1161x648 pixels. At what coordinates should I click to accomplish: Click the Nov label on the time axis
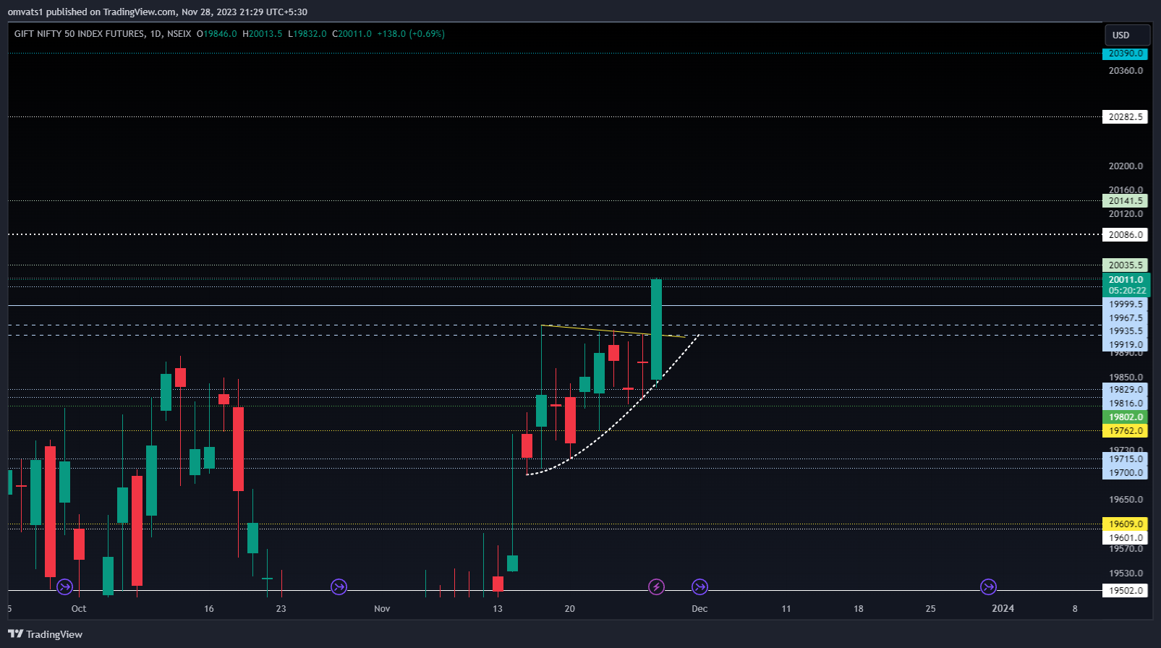(x=382, y=609)
